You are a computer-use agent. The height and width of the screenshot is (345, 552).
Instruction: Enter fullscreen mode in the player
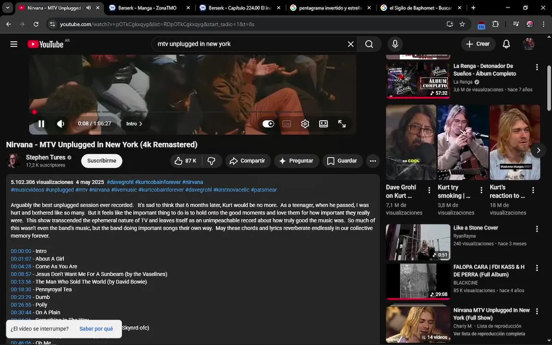click(x=342, y=124)
